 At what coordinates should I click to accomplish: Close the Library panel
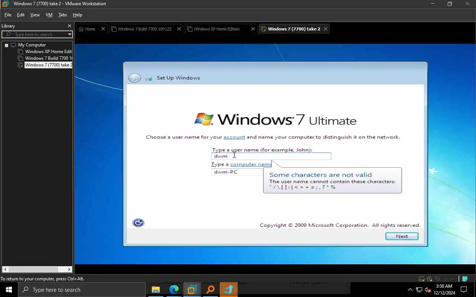pos(69,26)
